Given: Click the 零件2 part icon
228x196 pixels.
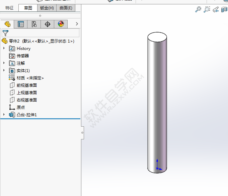Looking at the screenshot, I should [x=5, y=41].
